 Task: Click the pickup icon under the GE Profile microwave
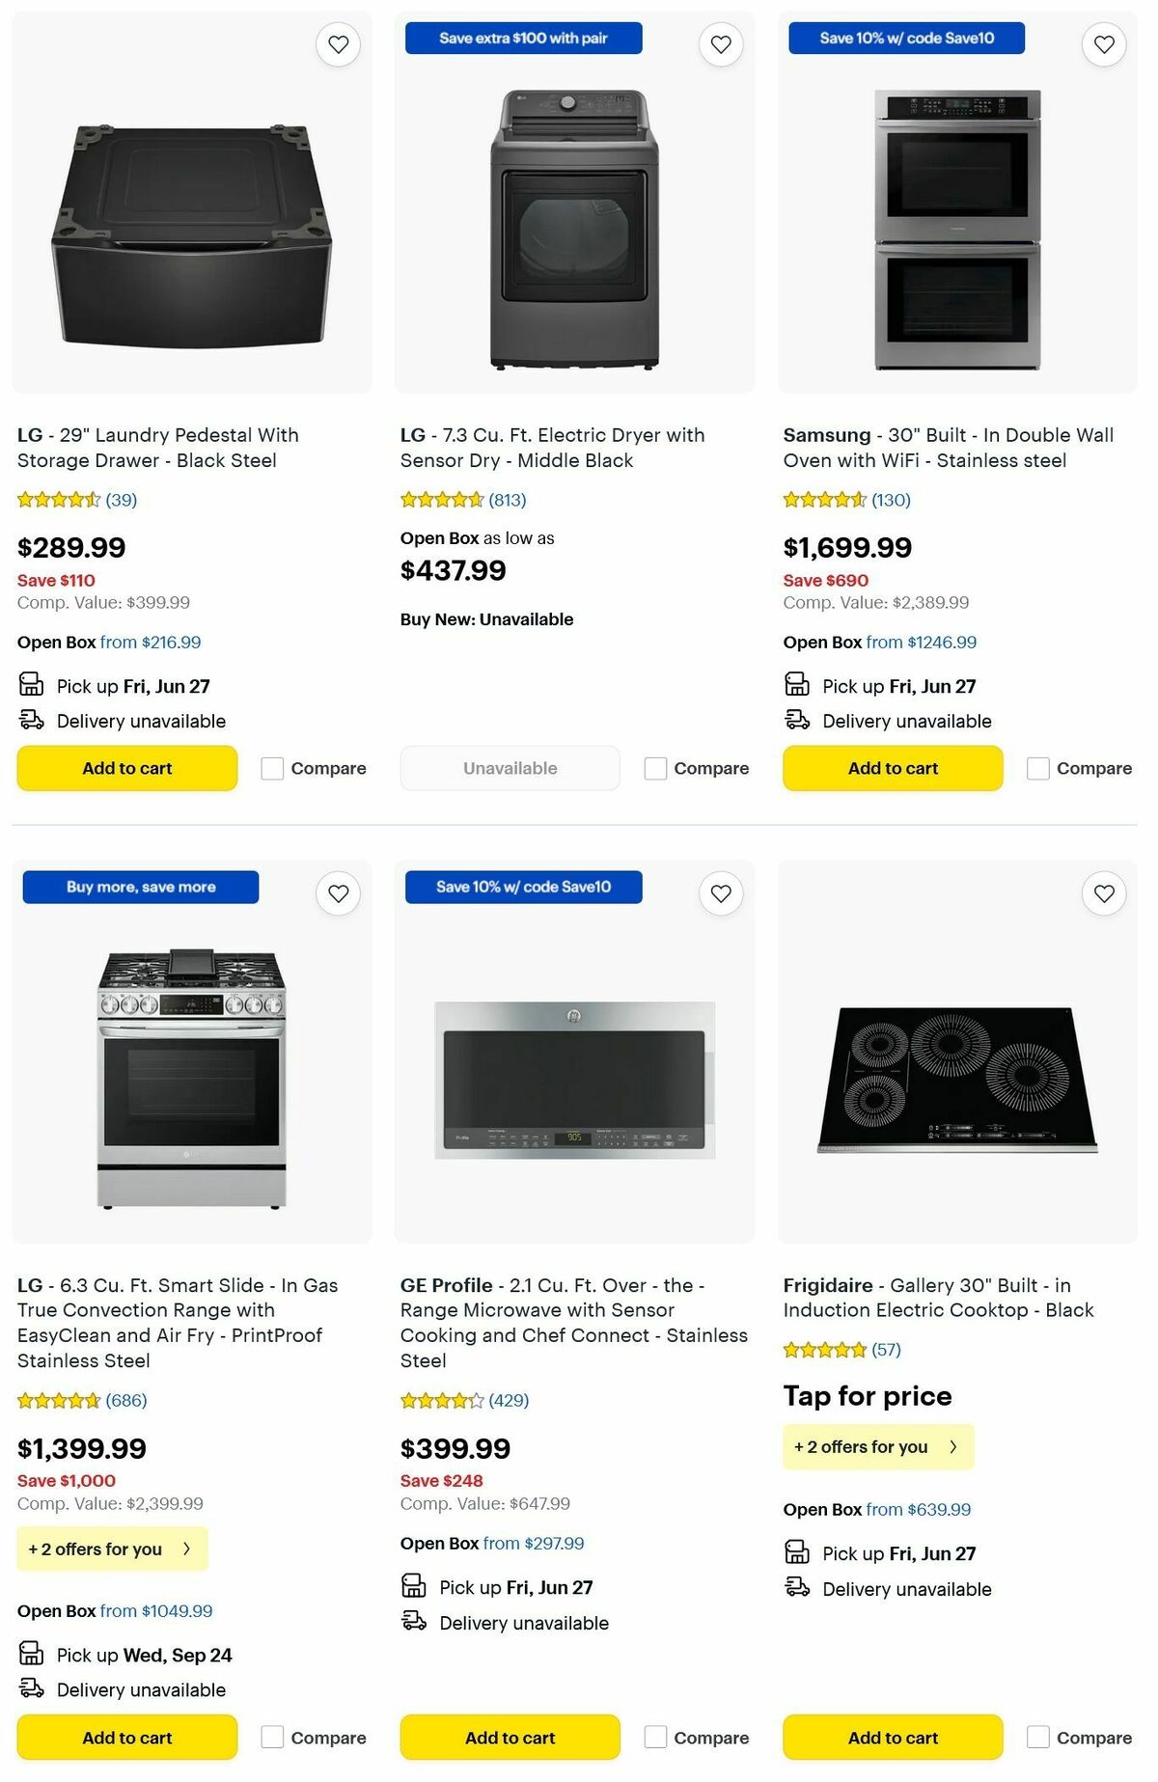[413, 1585]
